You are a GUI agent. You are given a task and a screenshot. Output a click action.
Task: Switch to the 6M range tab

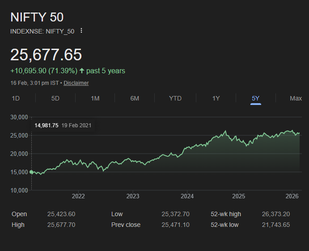135,98
